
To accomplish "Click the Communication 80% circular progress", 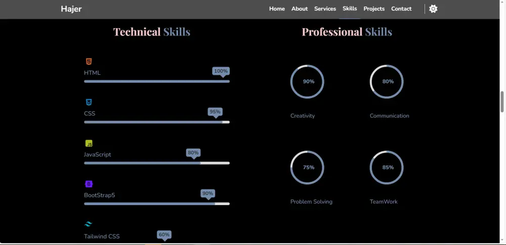I will click(387, 81).
